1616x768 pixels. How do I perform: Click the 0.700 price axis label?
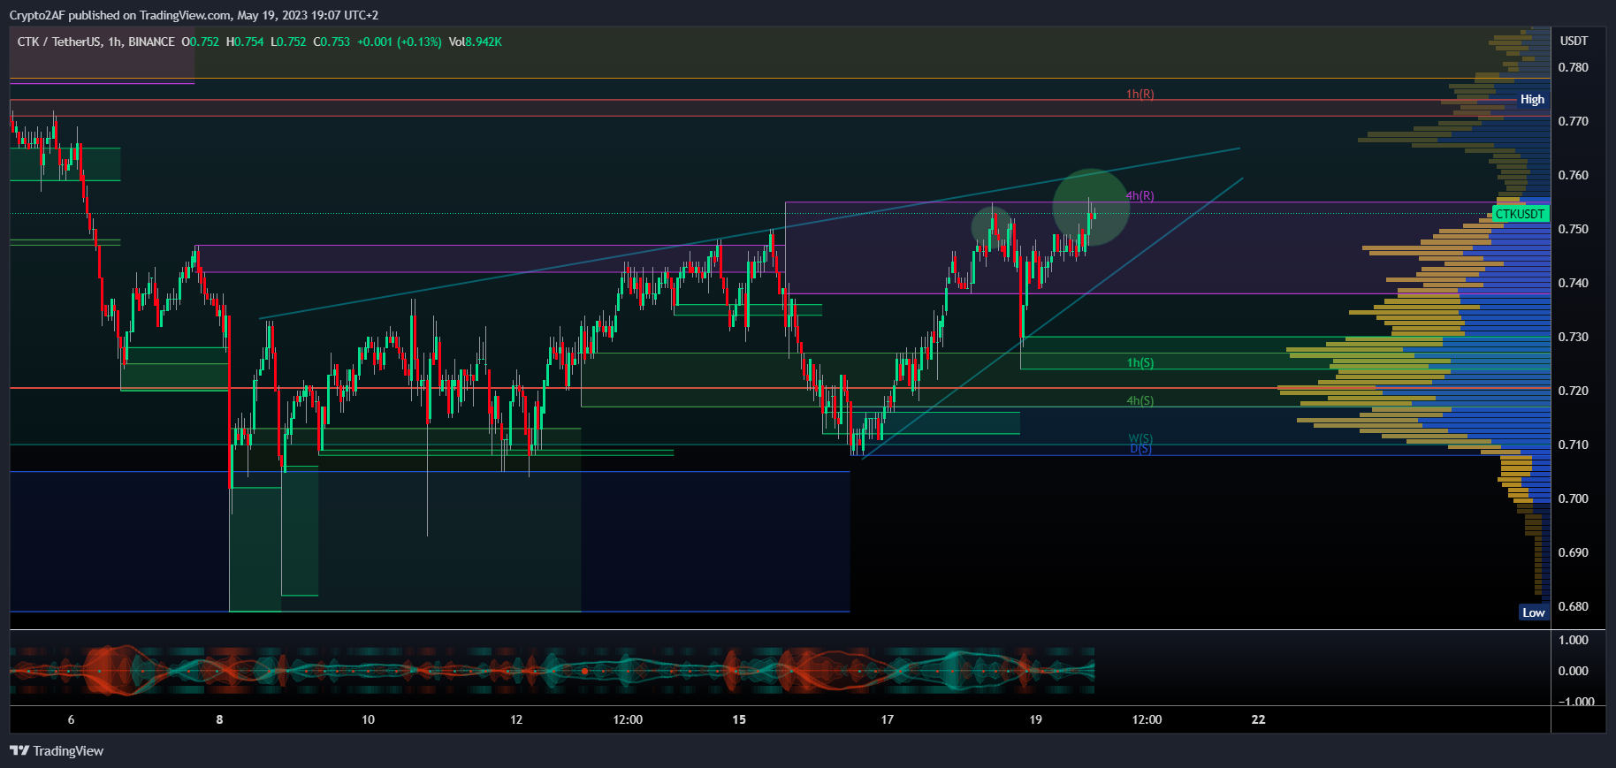(x=1573, y=498)
